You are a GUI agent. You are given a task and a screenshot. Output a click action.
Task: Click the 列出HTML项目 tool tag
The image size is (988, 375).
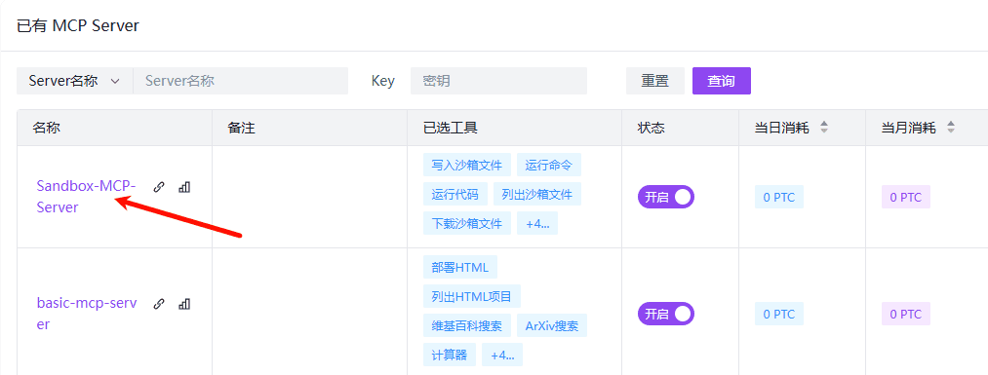[472, 296]
